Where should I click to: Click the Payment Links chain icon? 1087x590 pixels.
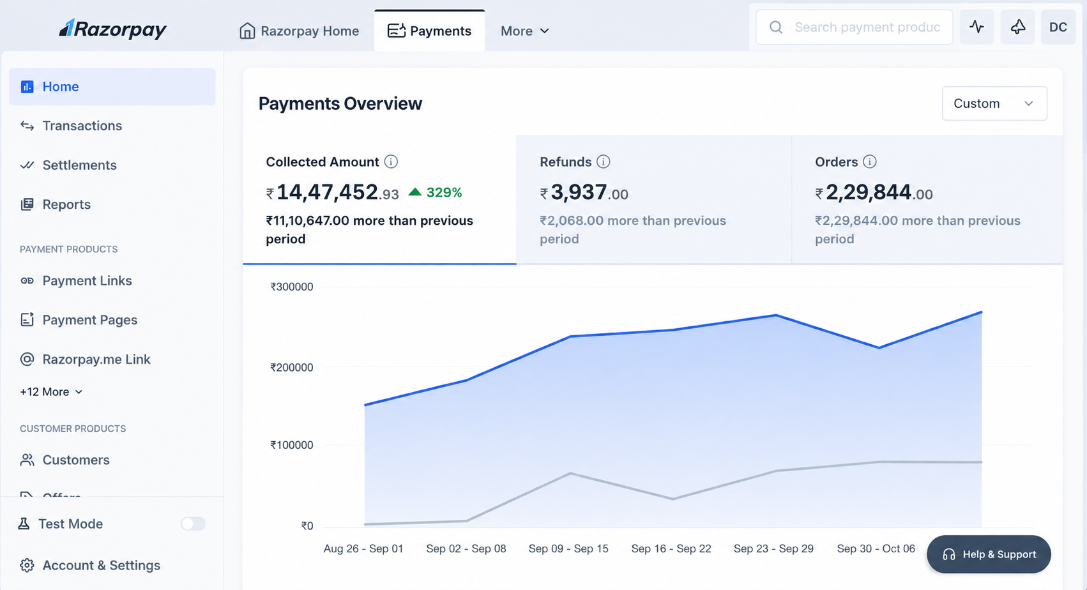click(27, 280)
